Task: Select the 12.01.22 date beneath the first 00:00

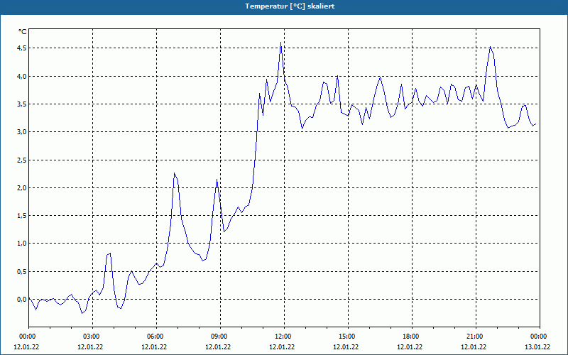Action: pos(26,347)
